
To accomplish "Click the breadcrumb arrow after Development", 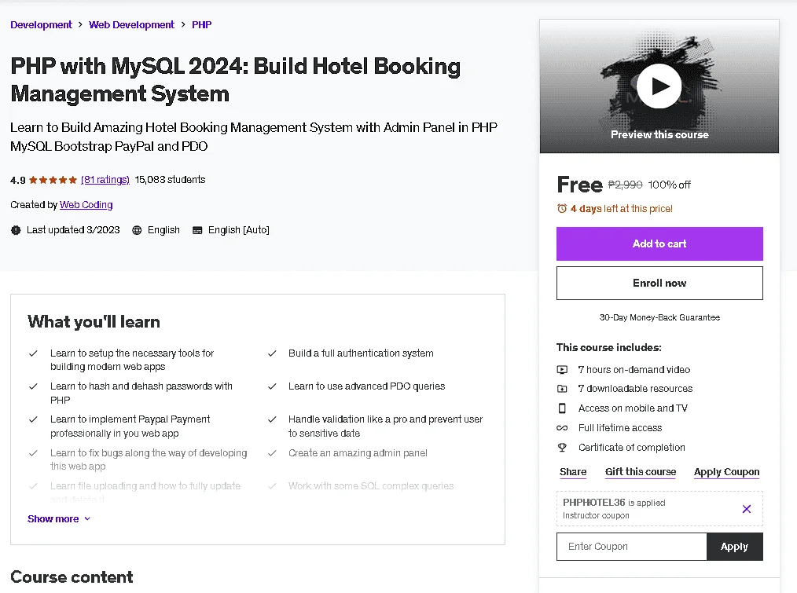I will point(80,24).
